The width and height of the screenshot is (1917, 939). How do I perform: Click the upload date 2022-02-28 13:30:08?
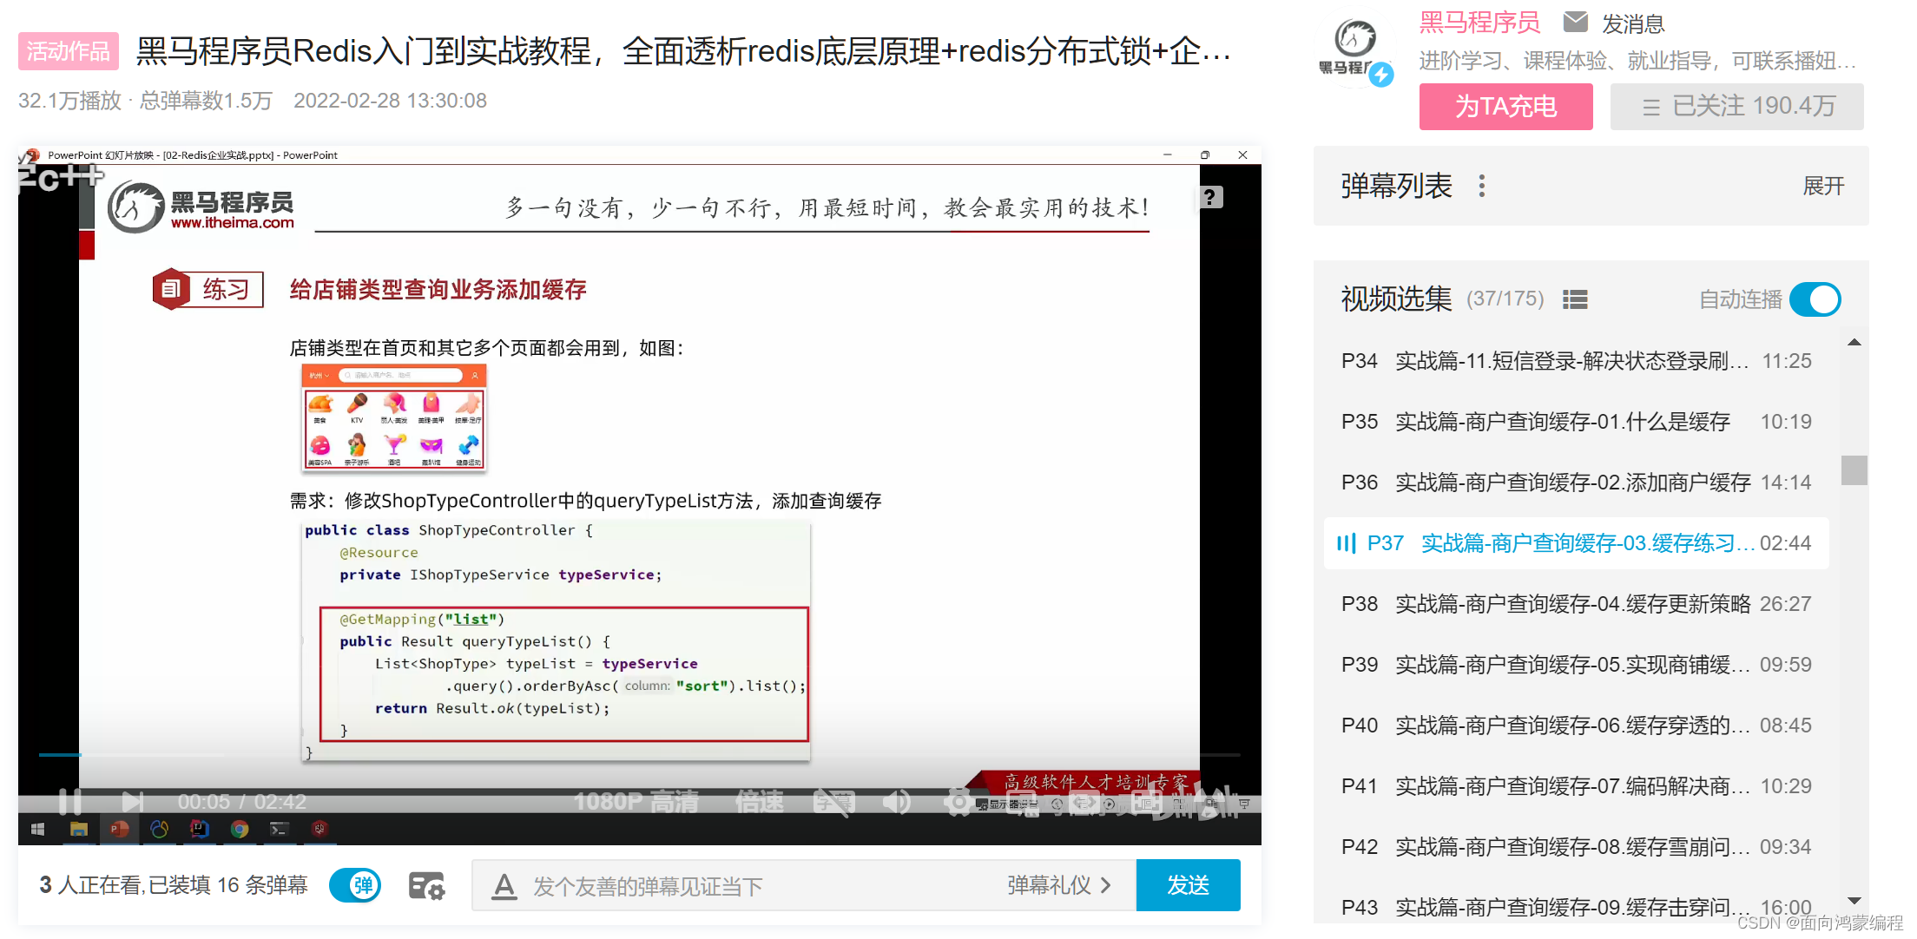pos(390,101)
